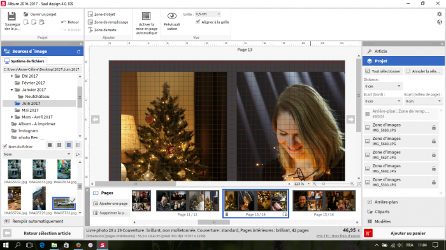Select the Système de fichiers tab
446x250 pixels.
(x=25, y=61)
